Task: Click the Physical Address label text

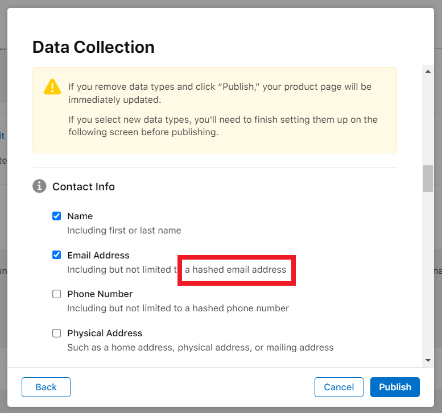Action: tap(105, 333)
